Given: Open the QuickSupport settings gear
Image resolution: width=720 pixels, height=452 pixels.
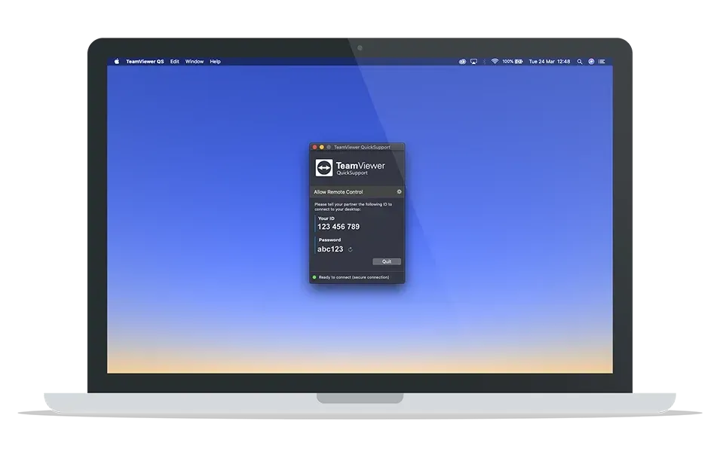Looking at the screenshot, I should click(399, 191).
